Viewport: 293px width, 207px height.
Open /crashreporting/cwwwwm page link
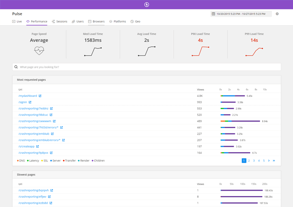tap(35, 121)
